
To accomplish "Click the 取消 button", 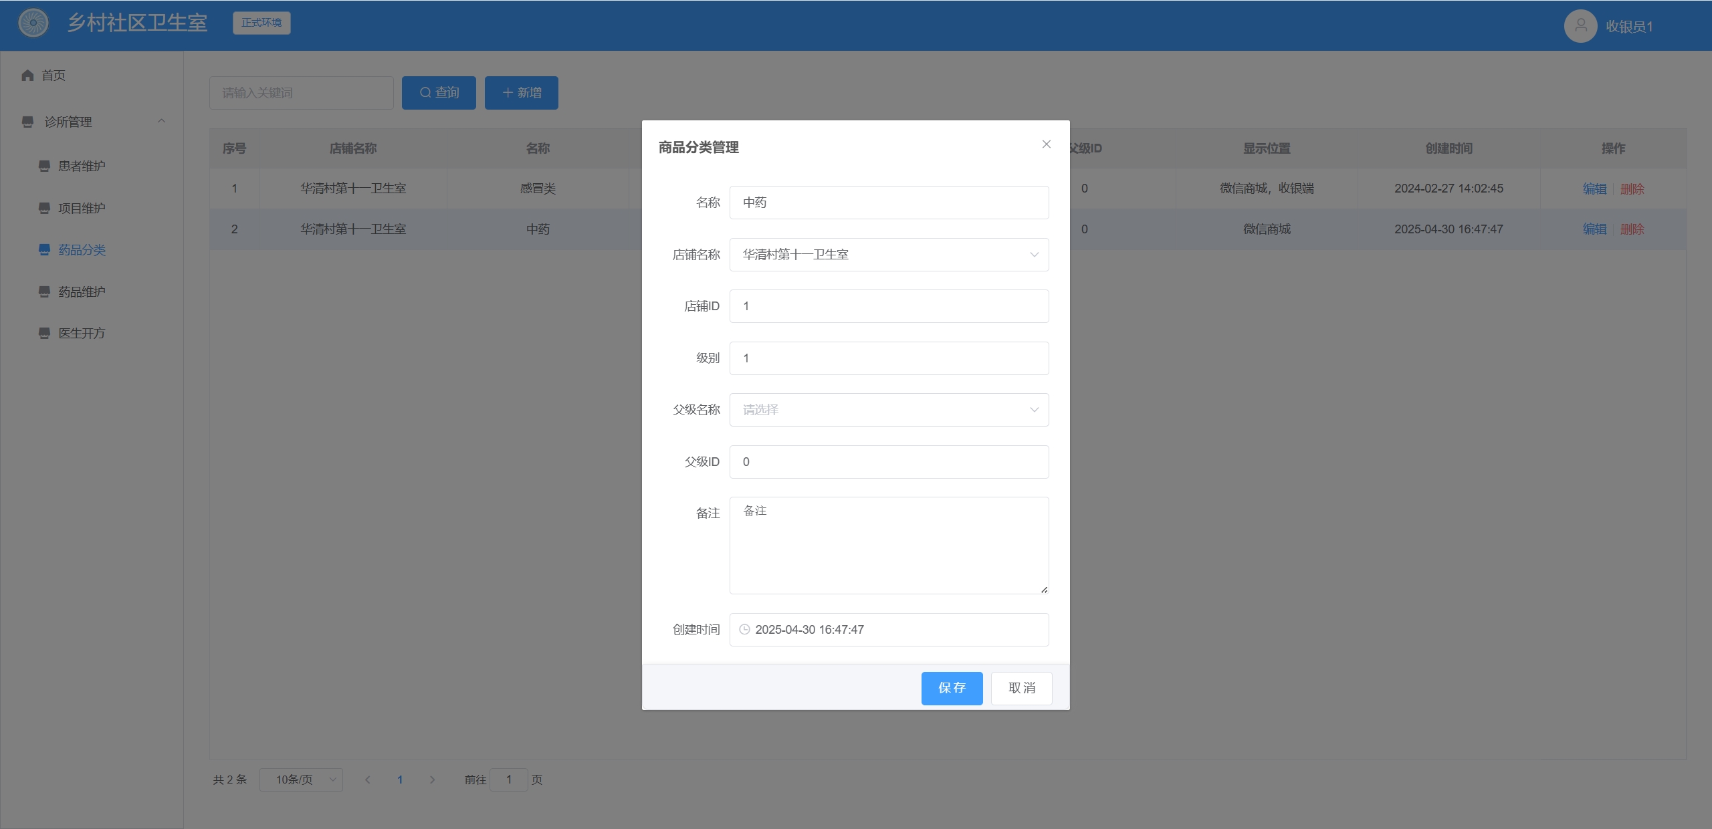I will point(1021,688).
